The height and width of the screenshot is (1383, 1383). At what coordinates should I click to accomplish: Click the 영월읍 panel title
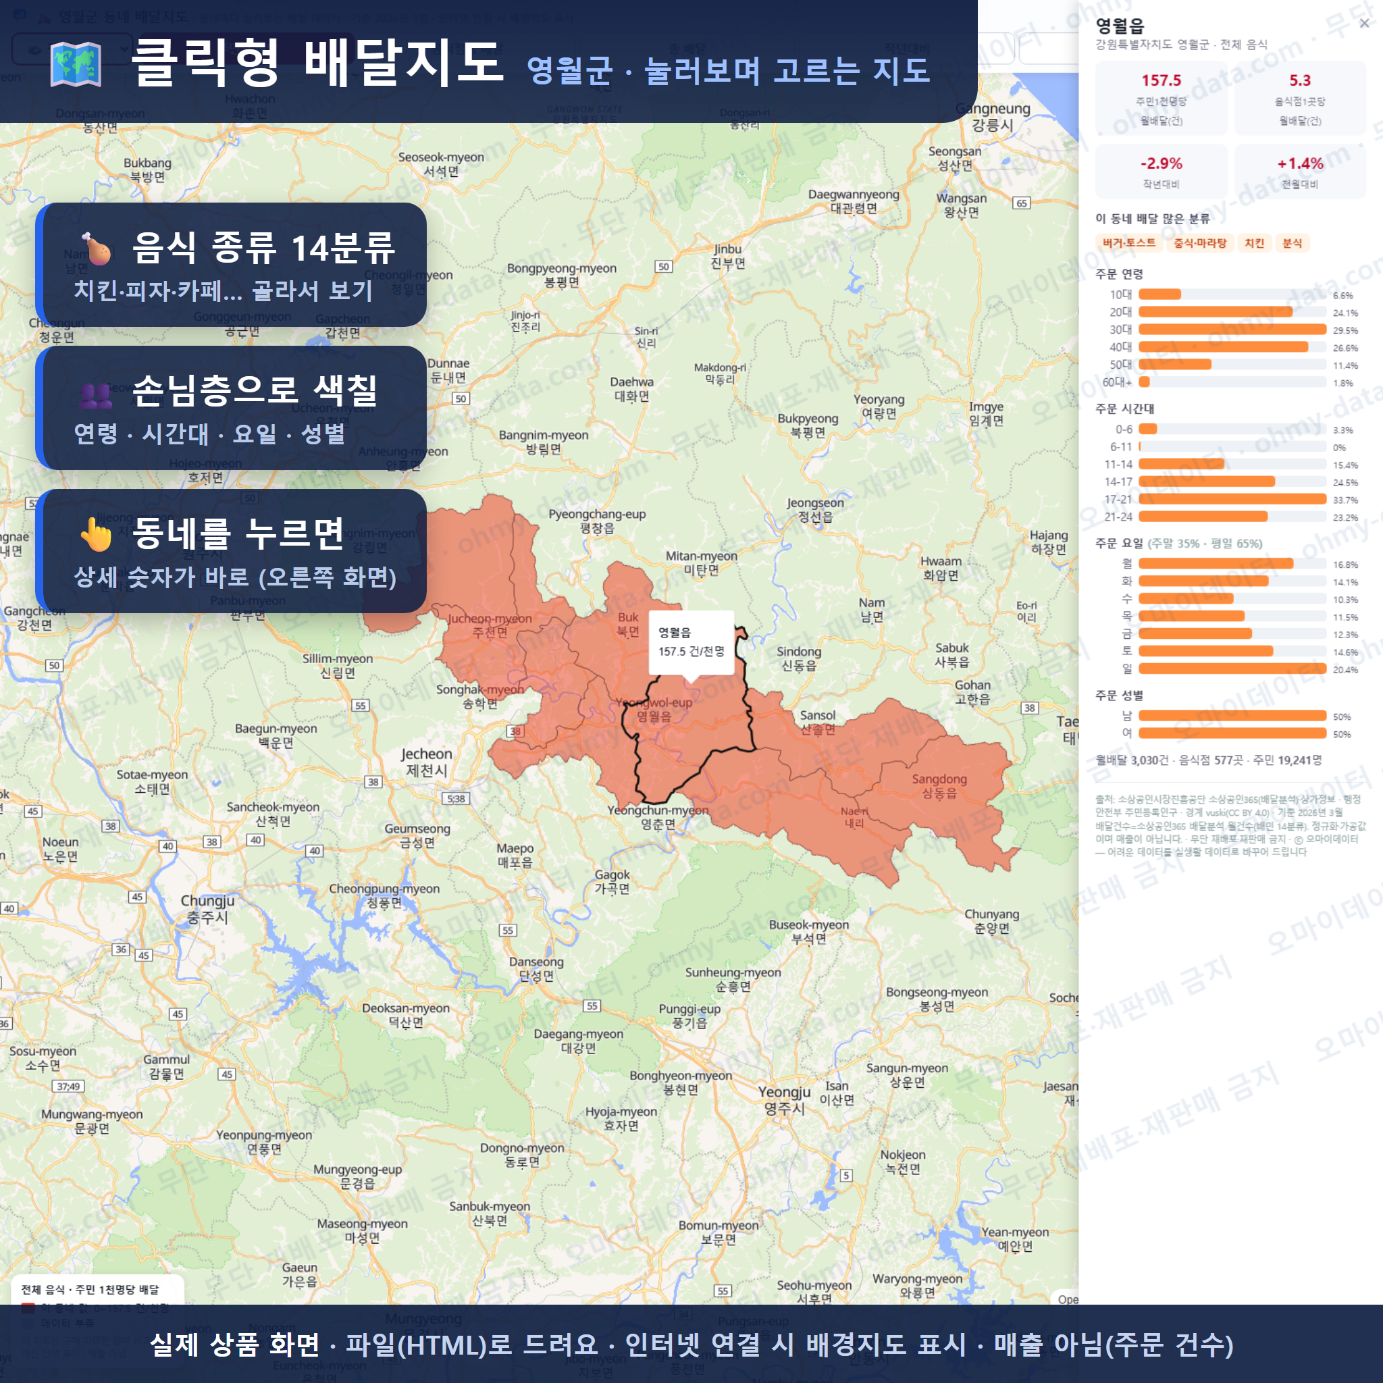tap(1120, 26)
